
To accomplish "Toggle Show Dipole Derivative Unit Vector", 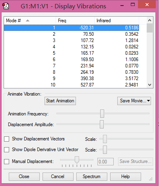I will 7,150.
